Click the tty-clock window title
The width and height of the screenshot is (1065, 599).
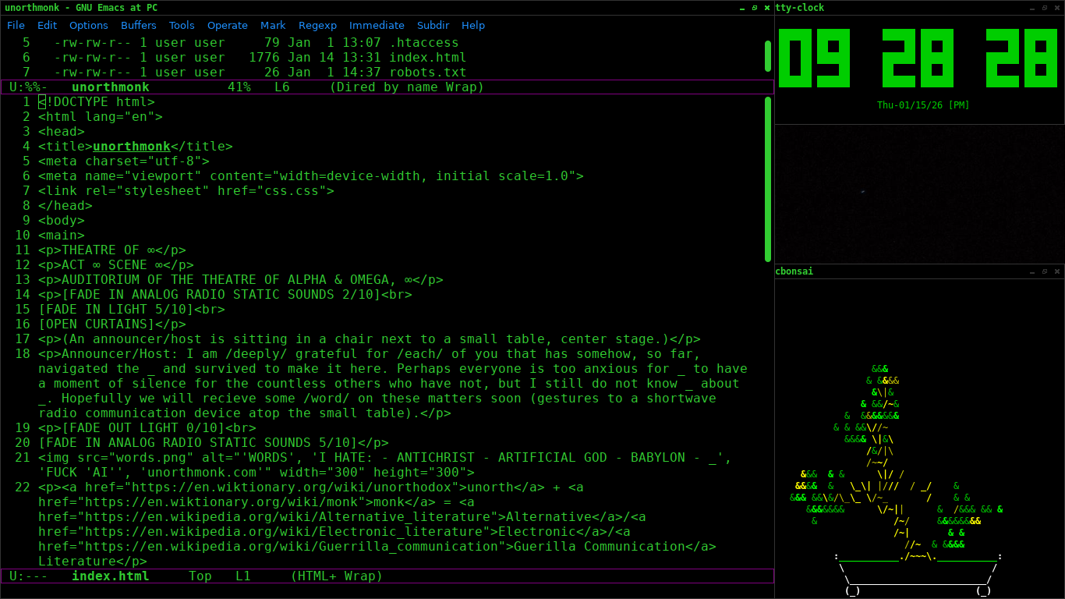pos(800,8)
